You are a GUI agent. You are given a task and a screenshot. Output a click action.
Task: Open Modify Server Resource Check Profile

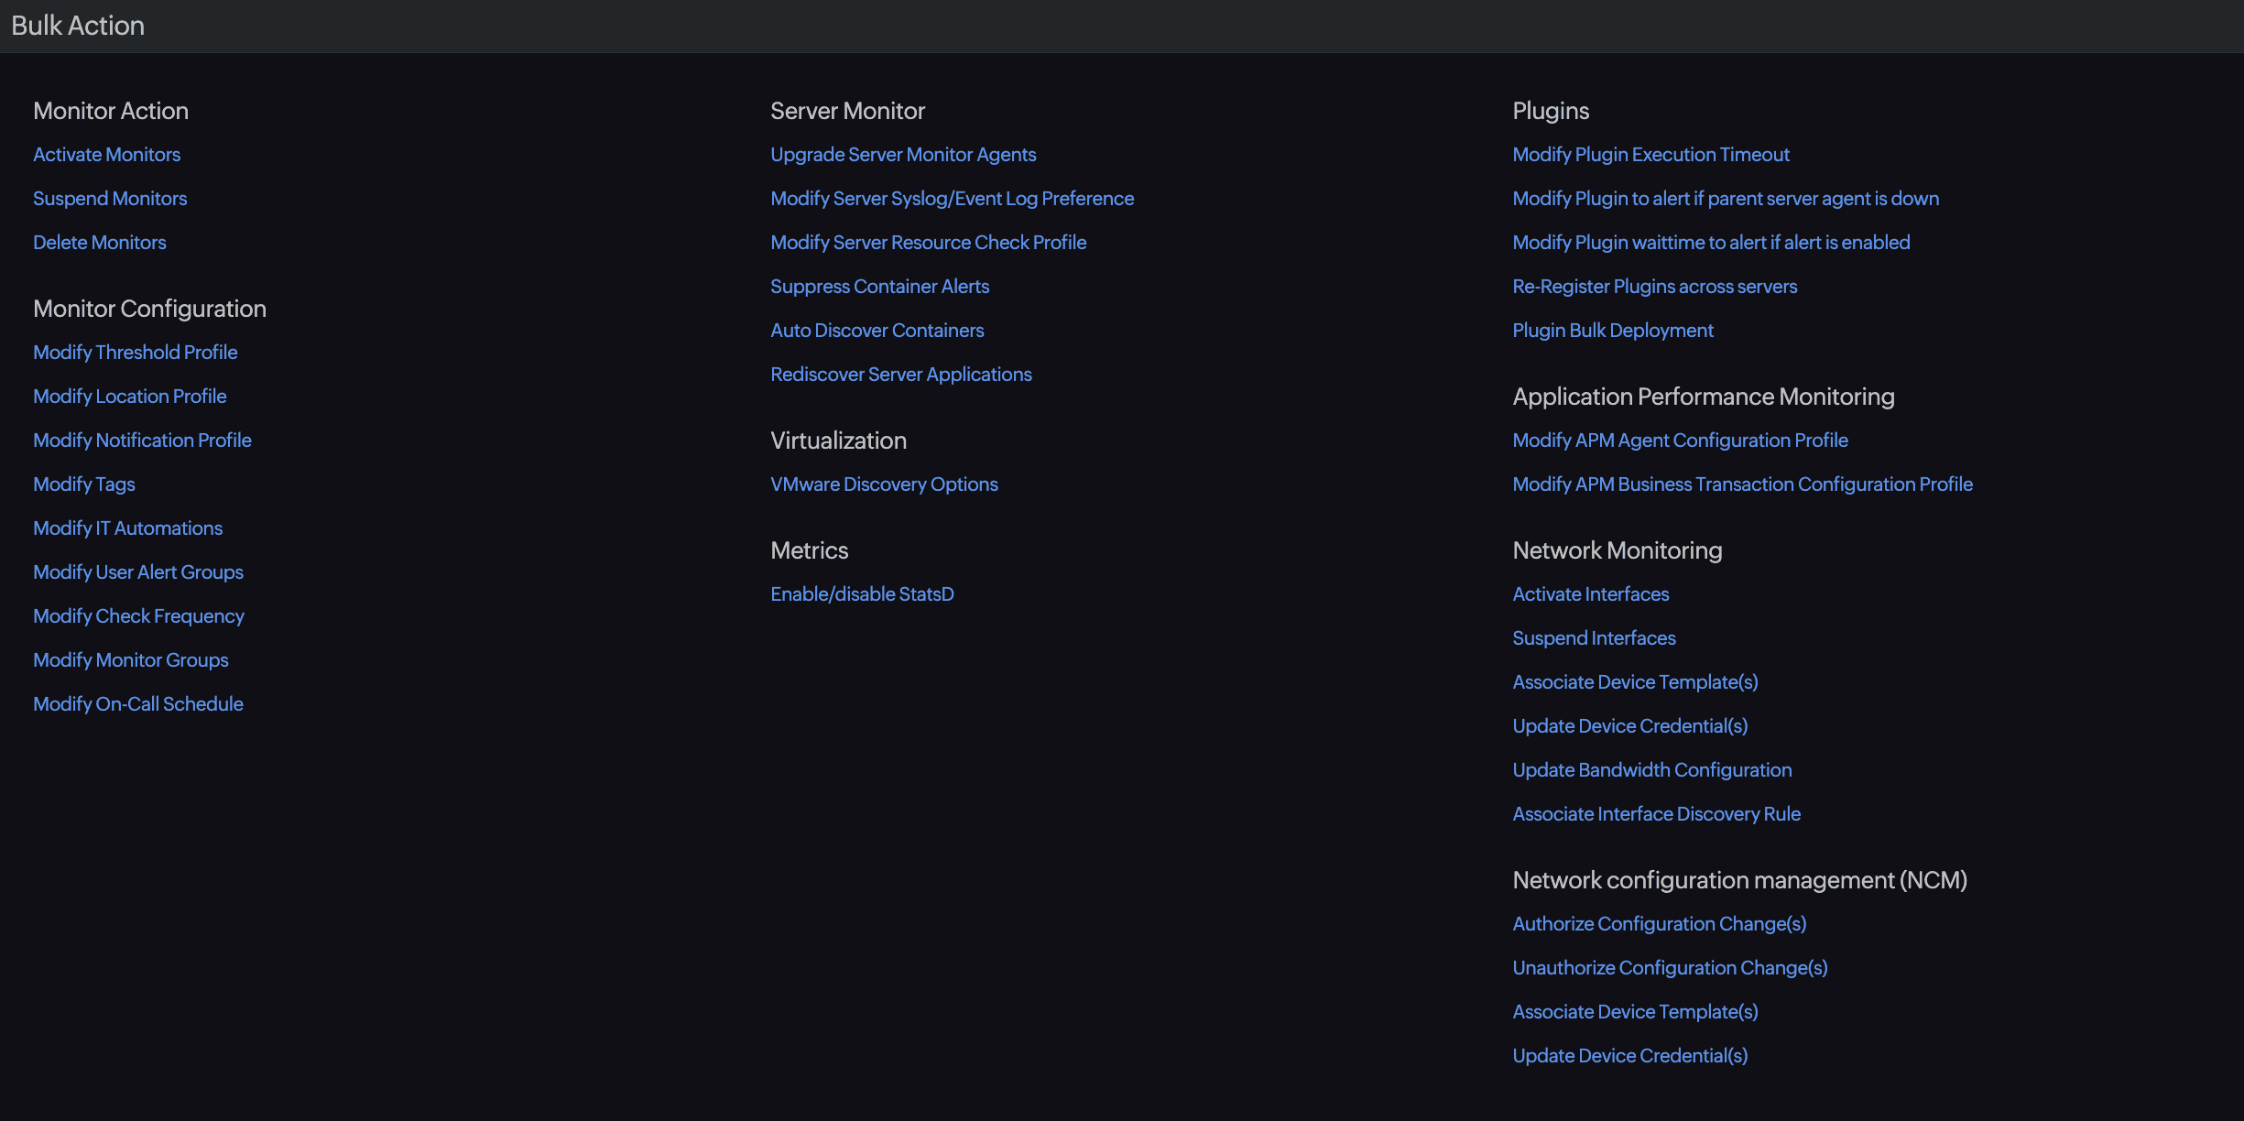pos(928,243)
